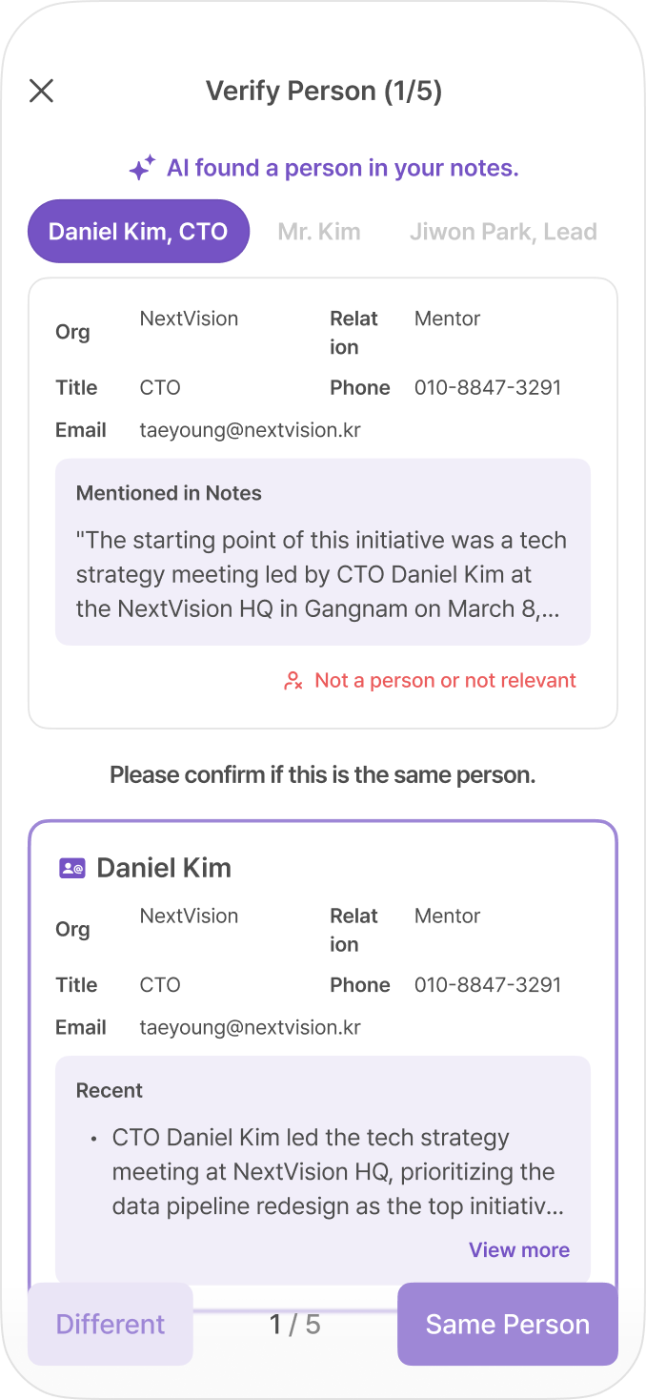Click the AI sparkle icon
Screen dimensions: 646x1400
point(142,169)
